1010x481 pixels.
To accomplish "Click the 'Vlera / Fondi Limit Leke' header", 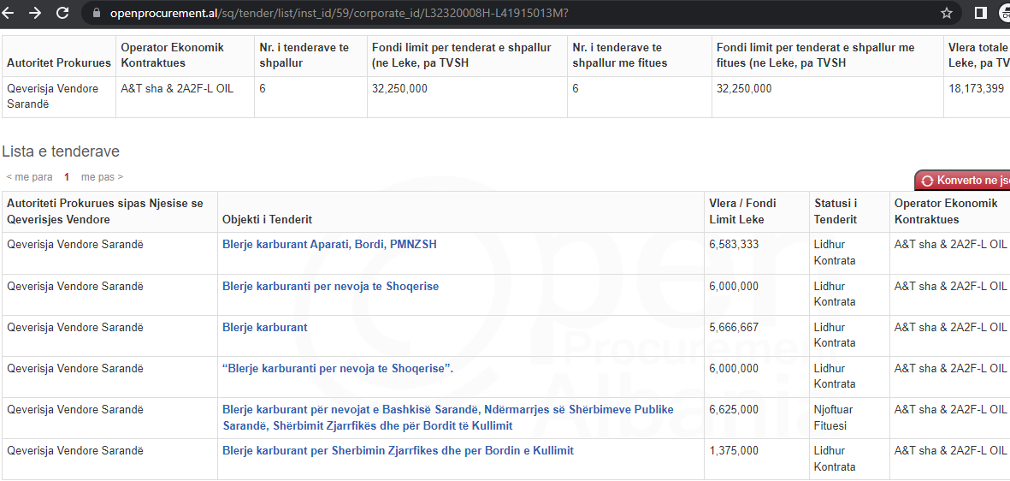I will 742,211.
